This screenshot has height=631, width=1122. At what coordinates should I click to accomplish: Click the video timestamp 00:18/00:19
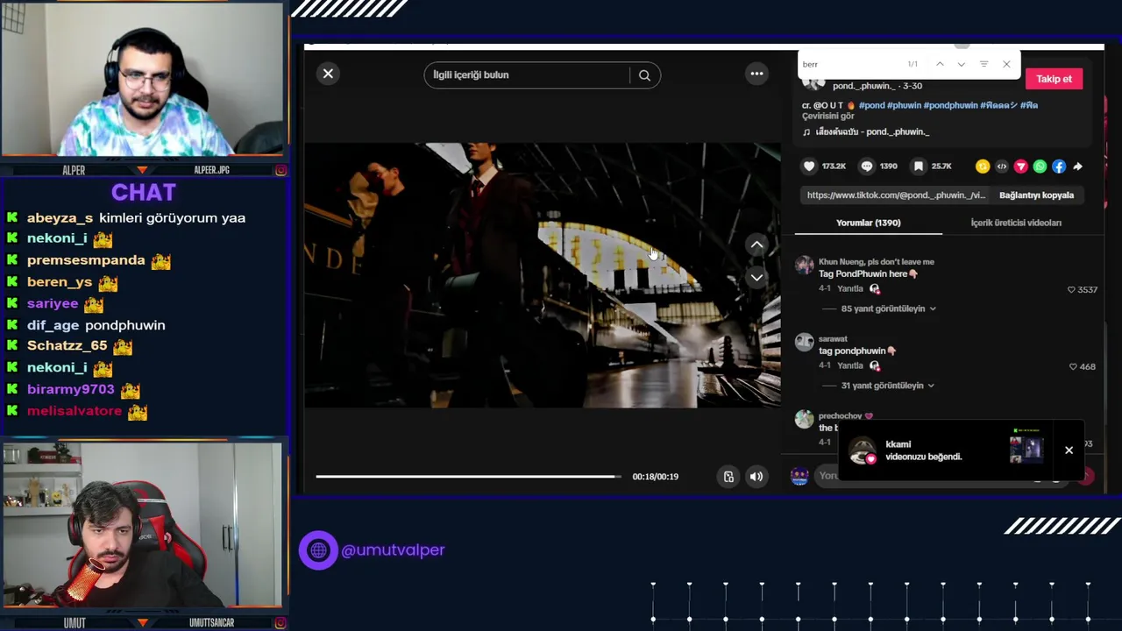655,477
